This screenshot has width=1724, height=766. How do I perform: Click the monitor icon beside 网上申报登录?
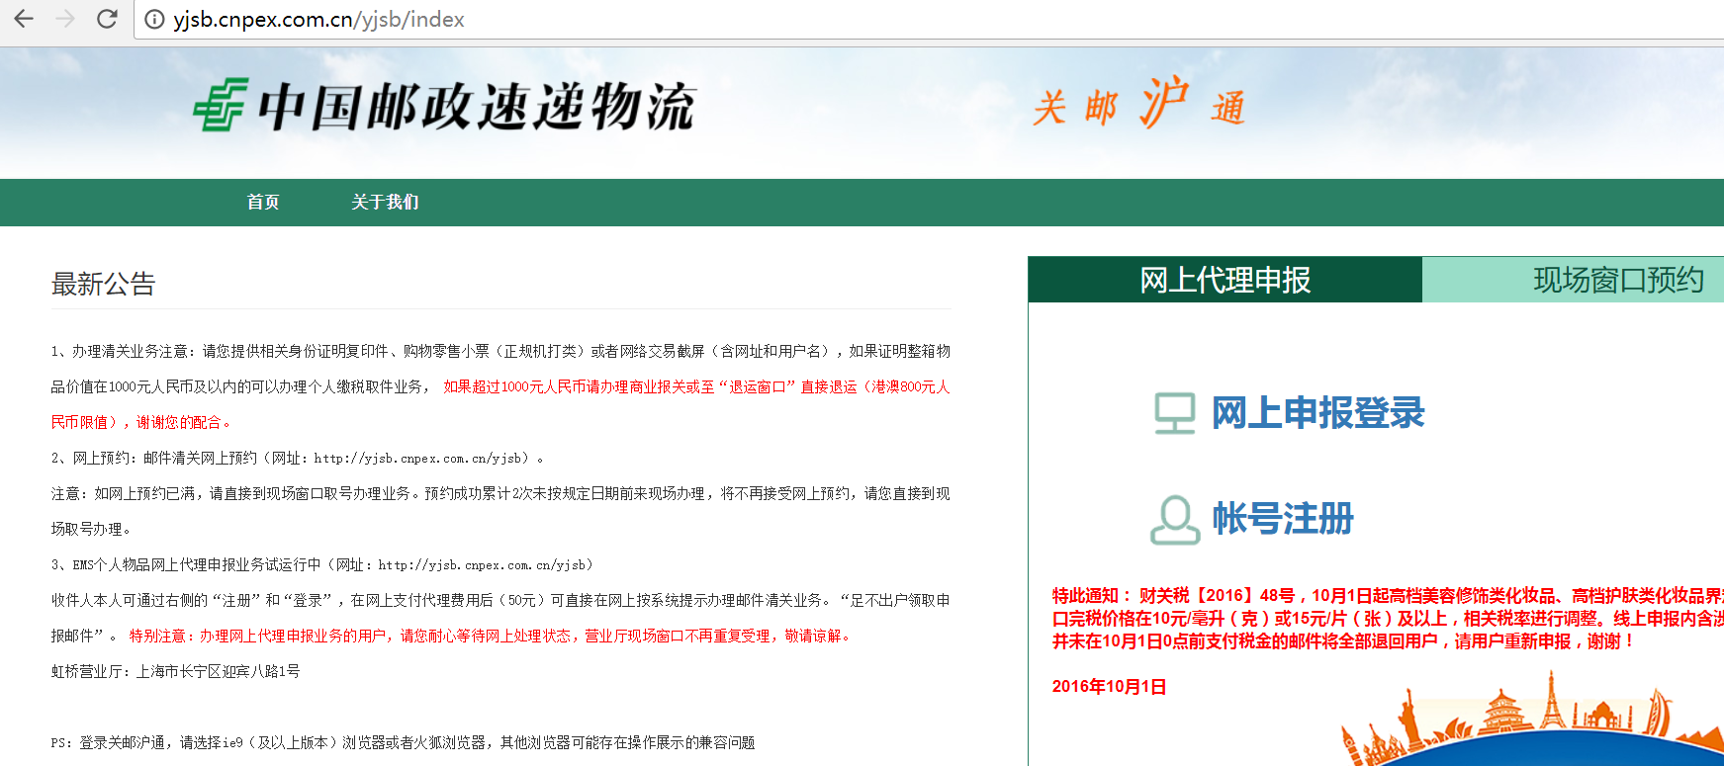coord(1175,413)
